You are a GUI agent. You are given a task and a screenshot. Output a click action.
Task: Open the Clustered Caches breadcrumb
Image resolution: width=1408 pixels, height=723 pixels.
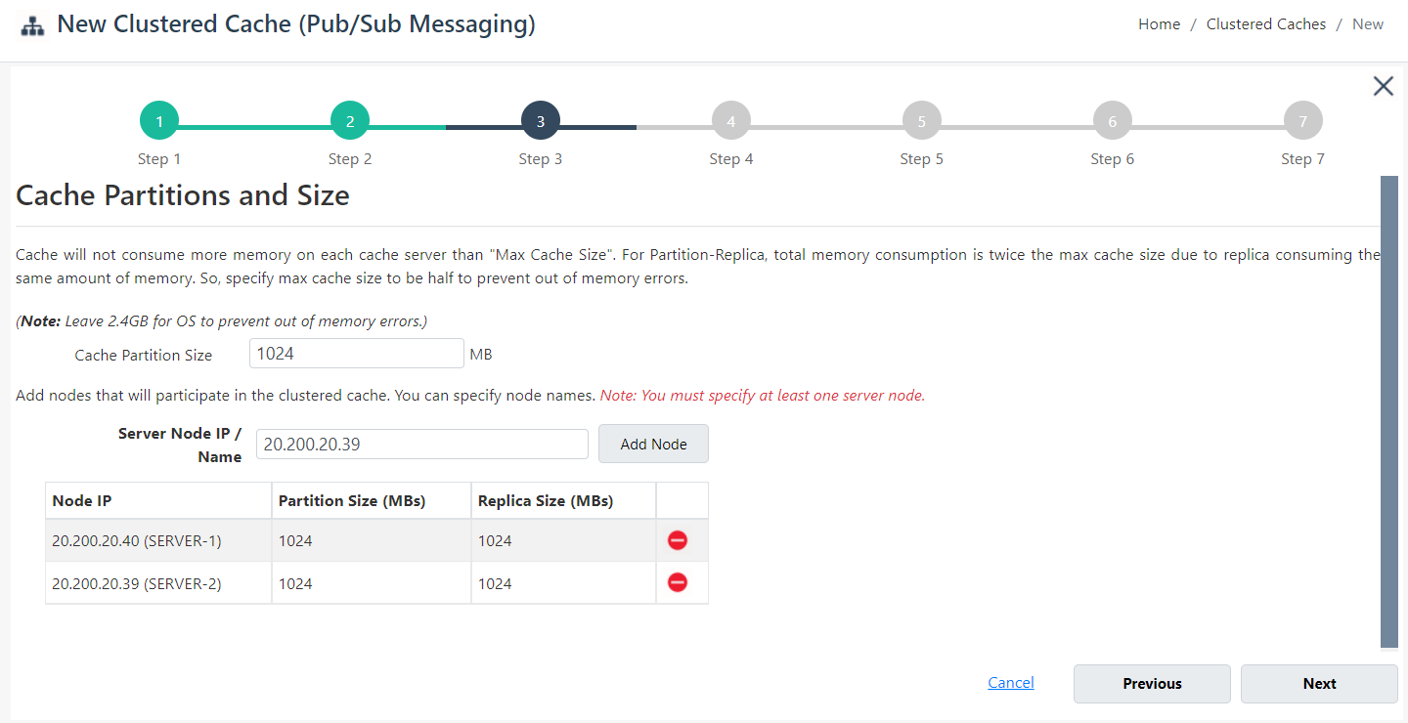(x=1266, y=24)
